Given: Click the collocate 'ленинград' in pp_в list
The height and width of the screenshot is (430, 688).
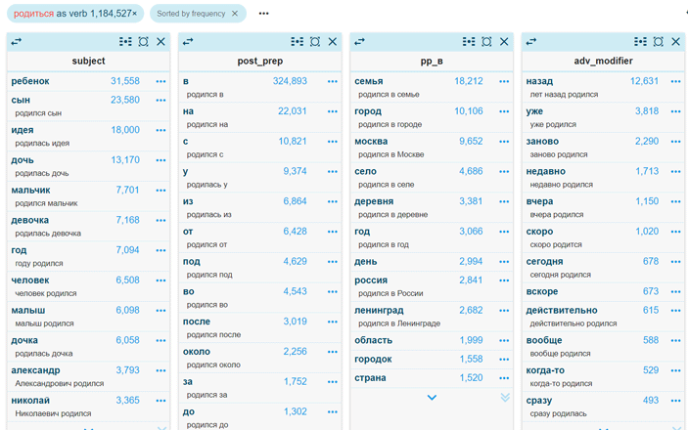Looking at the screenshot, I should click(x=382, y=311).
